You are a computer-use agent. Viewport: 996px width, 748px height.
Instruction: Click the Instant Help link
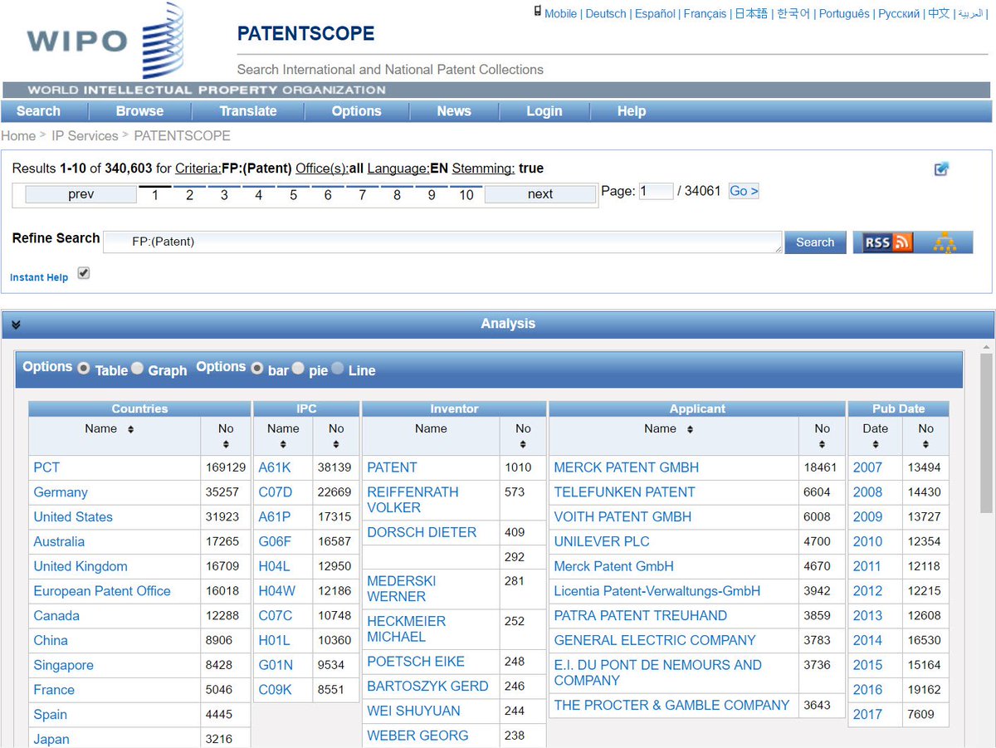tap(39, 277)
